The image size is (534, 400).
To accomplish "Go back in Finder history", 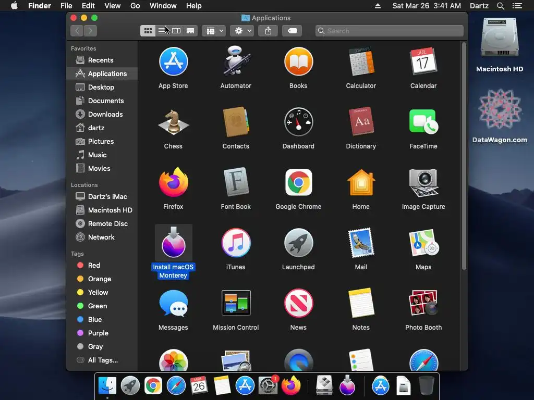I will point(77,31).
